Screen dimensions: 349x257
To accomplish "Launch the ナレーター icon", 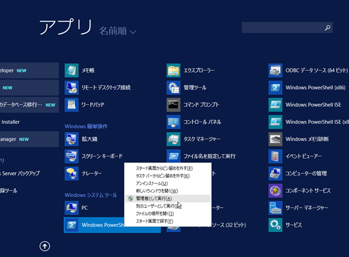I will [x=72, y=173].
